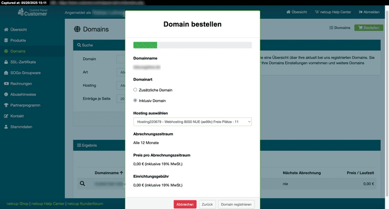The image size is (389, 209).
Task: Open the Hosting filter dropdown behind dialog
Action: pyautogui.click(x=121, y=85)
